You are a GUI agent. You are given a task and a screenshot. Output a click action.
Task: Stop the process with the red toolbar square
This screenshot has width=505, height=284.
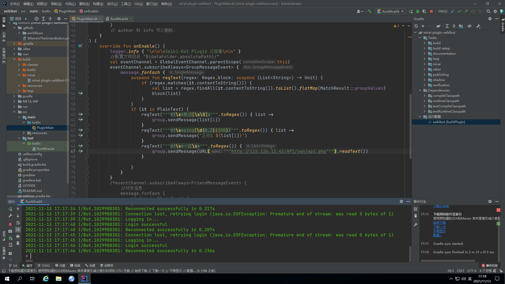click(x=431, y=11)
